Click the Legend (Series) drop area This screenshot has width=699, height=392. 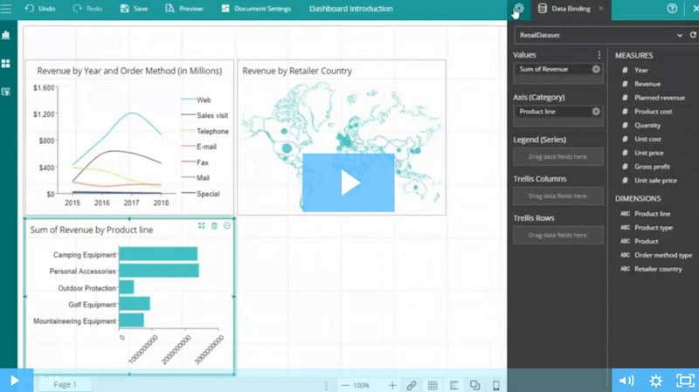pos(558,157)
